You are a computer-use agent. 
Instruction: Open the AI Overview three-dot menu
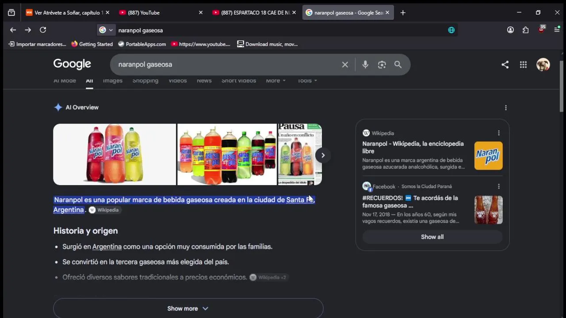coord(506,107)
